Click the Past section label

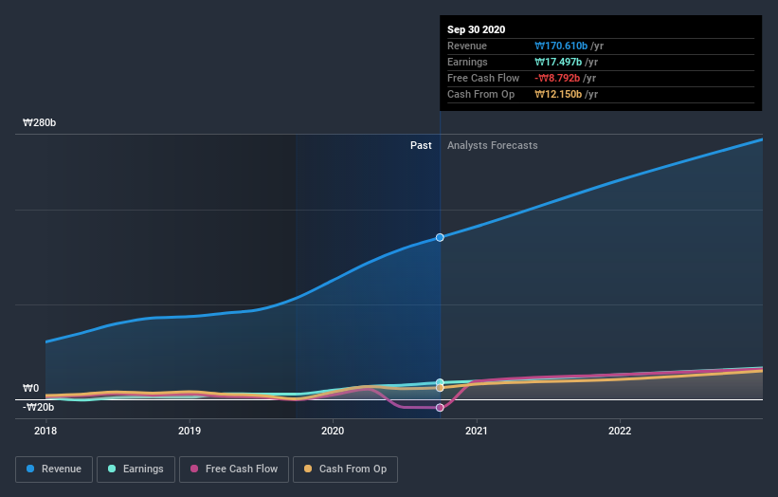point(421,145)
